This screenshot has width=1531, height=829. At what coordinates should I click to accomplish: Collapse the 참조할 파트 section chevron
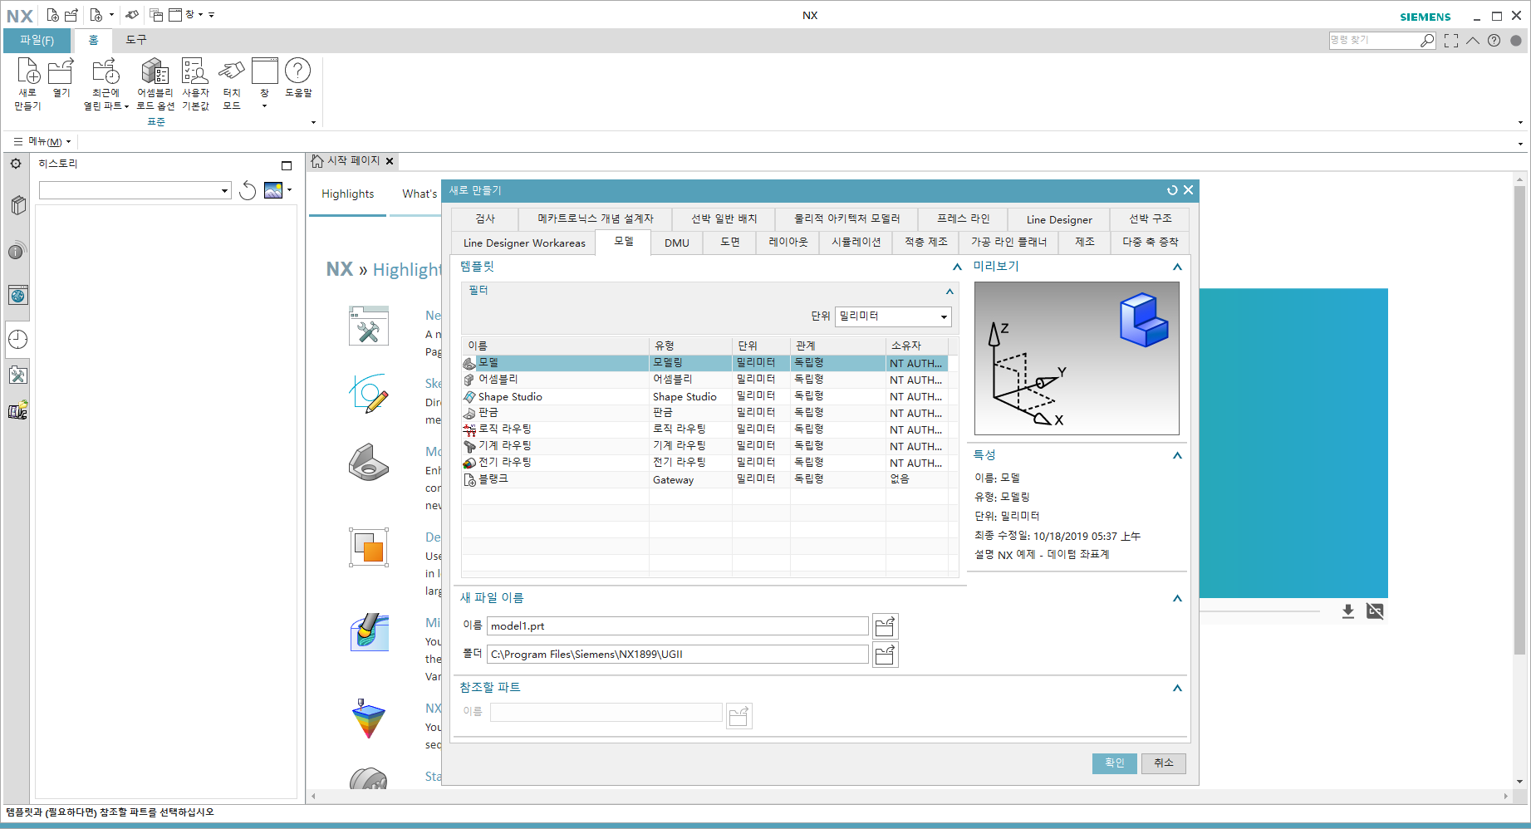click(x=1177, y=688)
